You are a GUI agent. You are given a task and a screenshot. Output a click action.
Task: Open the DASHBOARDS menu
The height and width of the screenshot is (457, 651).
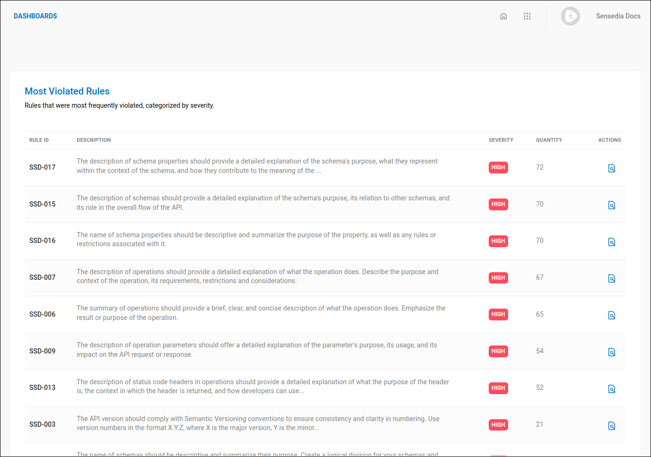point(35,16)
